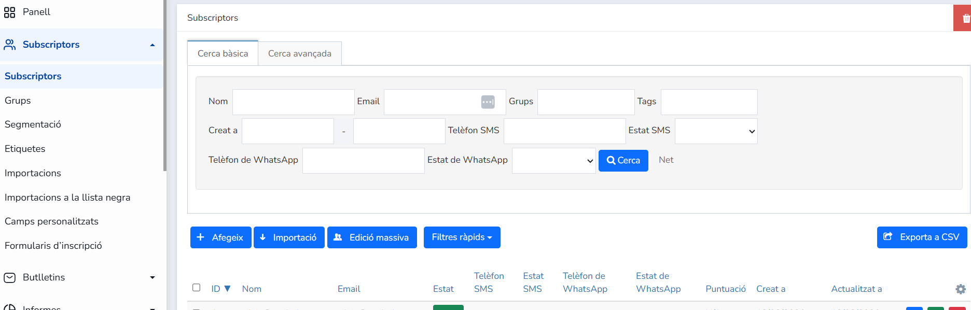
Task: Click the dots icon inside Email field
Action: [488, 102]
